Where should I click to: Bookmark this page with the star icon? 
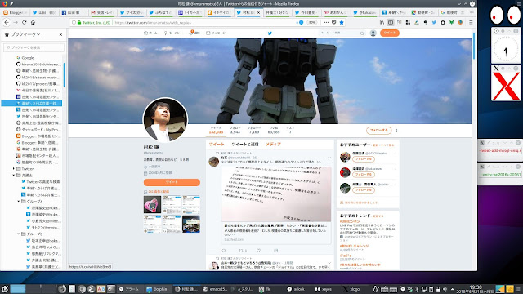(x=342, y=22)
